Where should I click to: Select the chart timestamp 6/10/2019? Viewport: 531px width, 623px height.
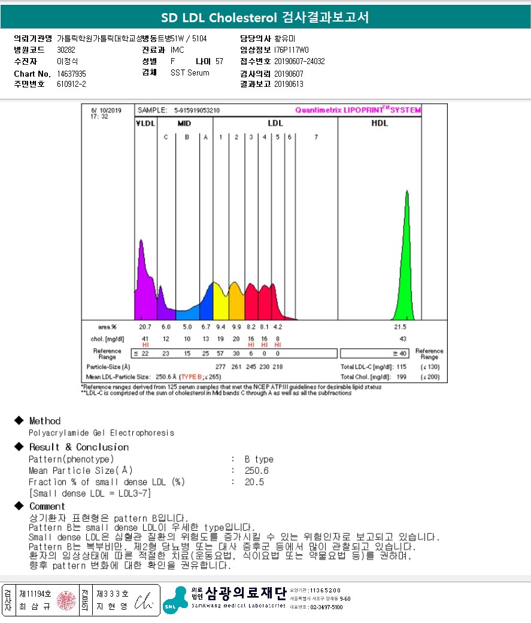pyautogui.click(x=106, y=110)
